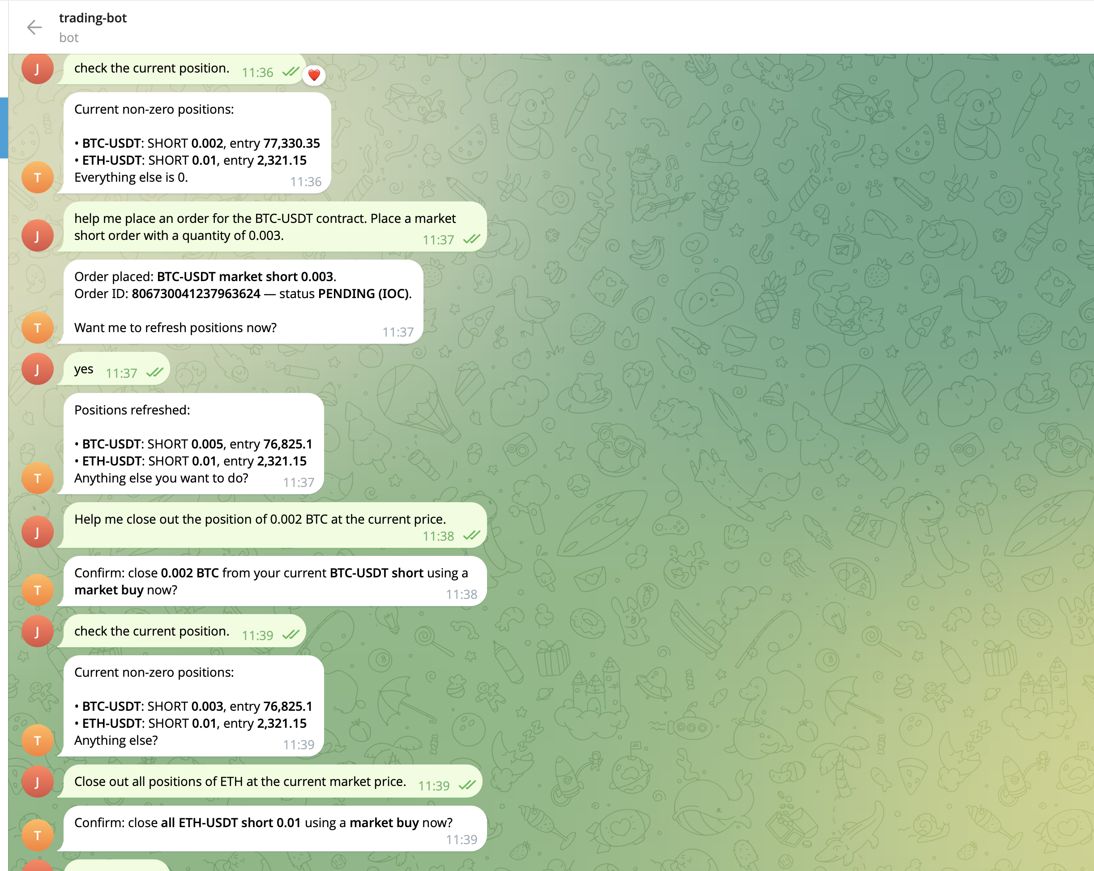Select the "Positions refreshed" message bubble
1094x871 pixels.
tap(193, 444)
